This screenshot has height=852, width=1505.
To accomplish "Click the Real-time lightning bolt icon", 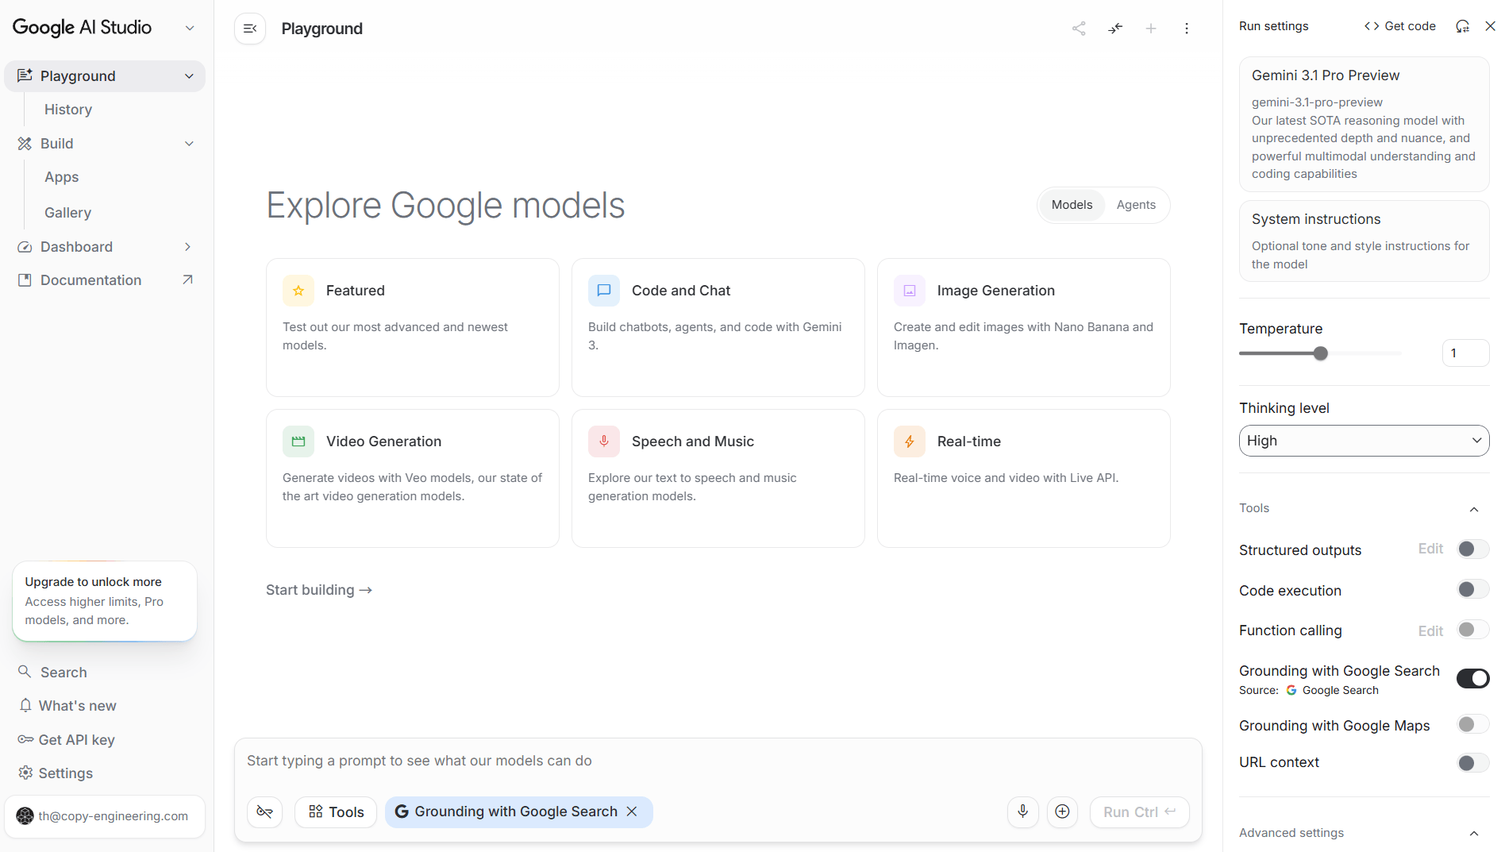I will tap(910, 441).
